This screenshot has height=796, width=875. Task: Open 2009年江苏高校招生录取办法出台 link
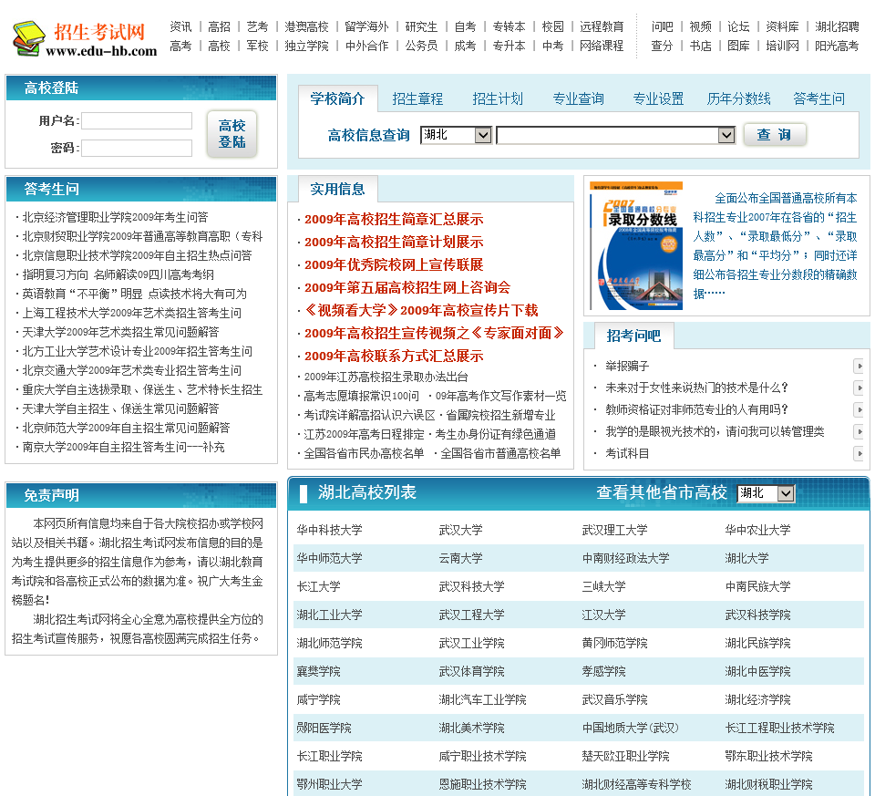(386, 377)
